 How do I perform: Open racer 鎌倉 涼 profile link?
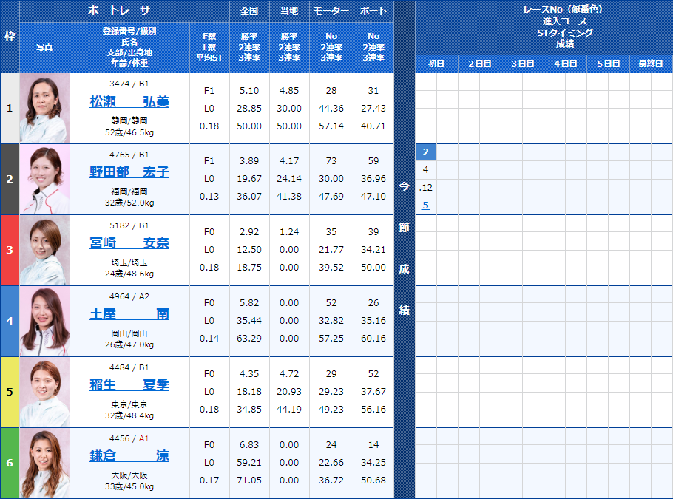point(129,455)
